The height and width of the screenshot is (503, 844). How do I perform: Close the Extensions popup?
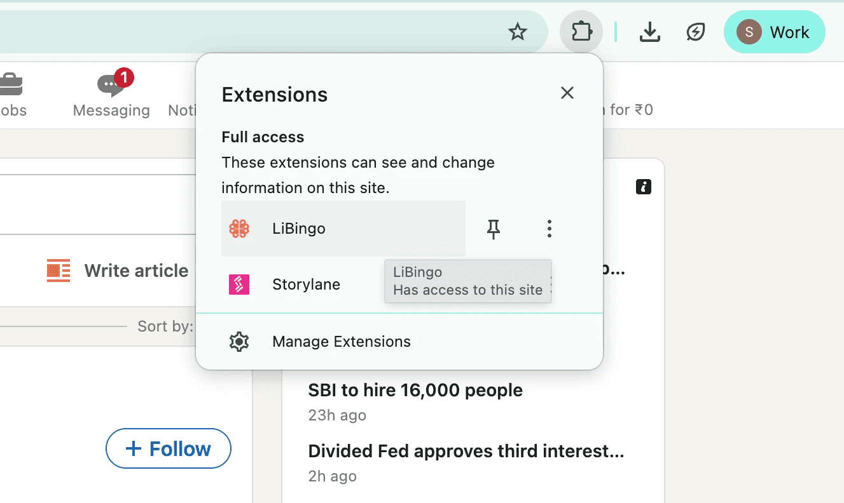pos(567,93)
